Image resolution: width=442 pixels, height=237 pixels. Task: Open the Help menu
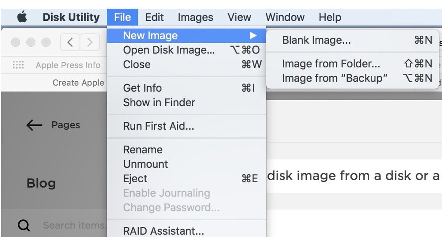click(330, 17)
